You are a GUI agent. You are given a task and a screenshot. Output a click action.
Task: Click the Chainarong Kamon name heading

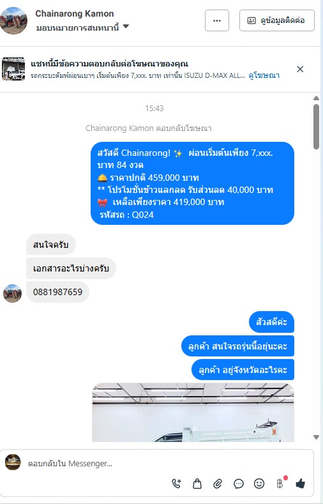(75, 13)
